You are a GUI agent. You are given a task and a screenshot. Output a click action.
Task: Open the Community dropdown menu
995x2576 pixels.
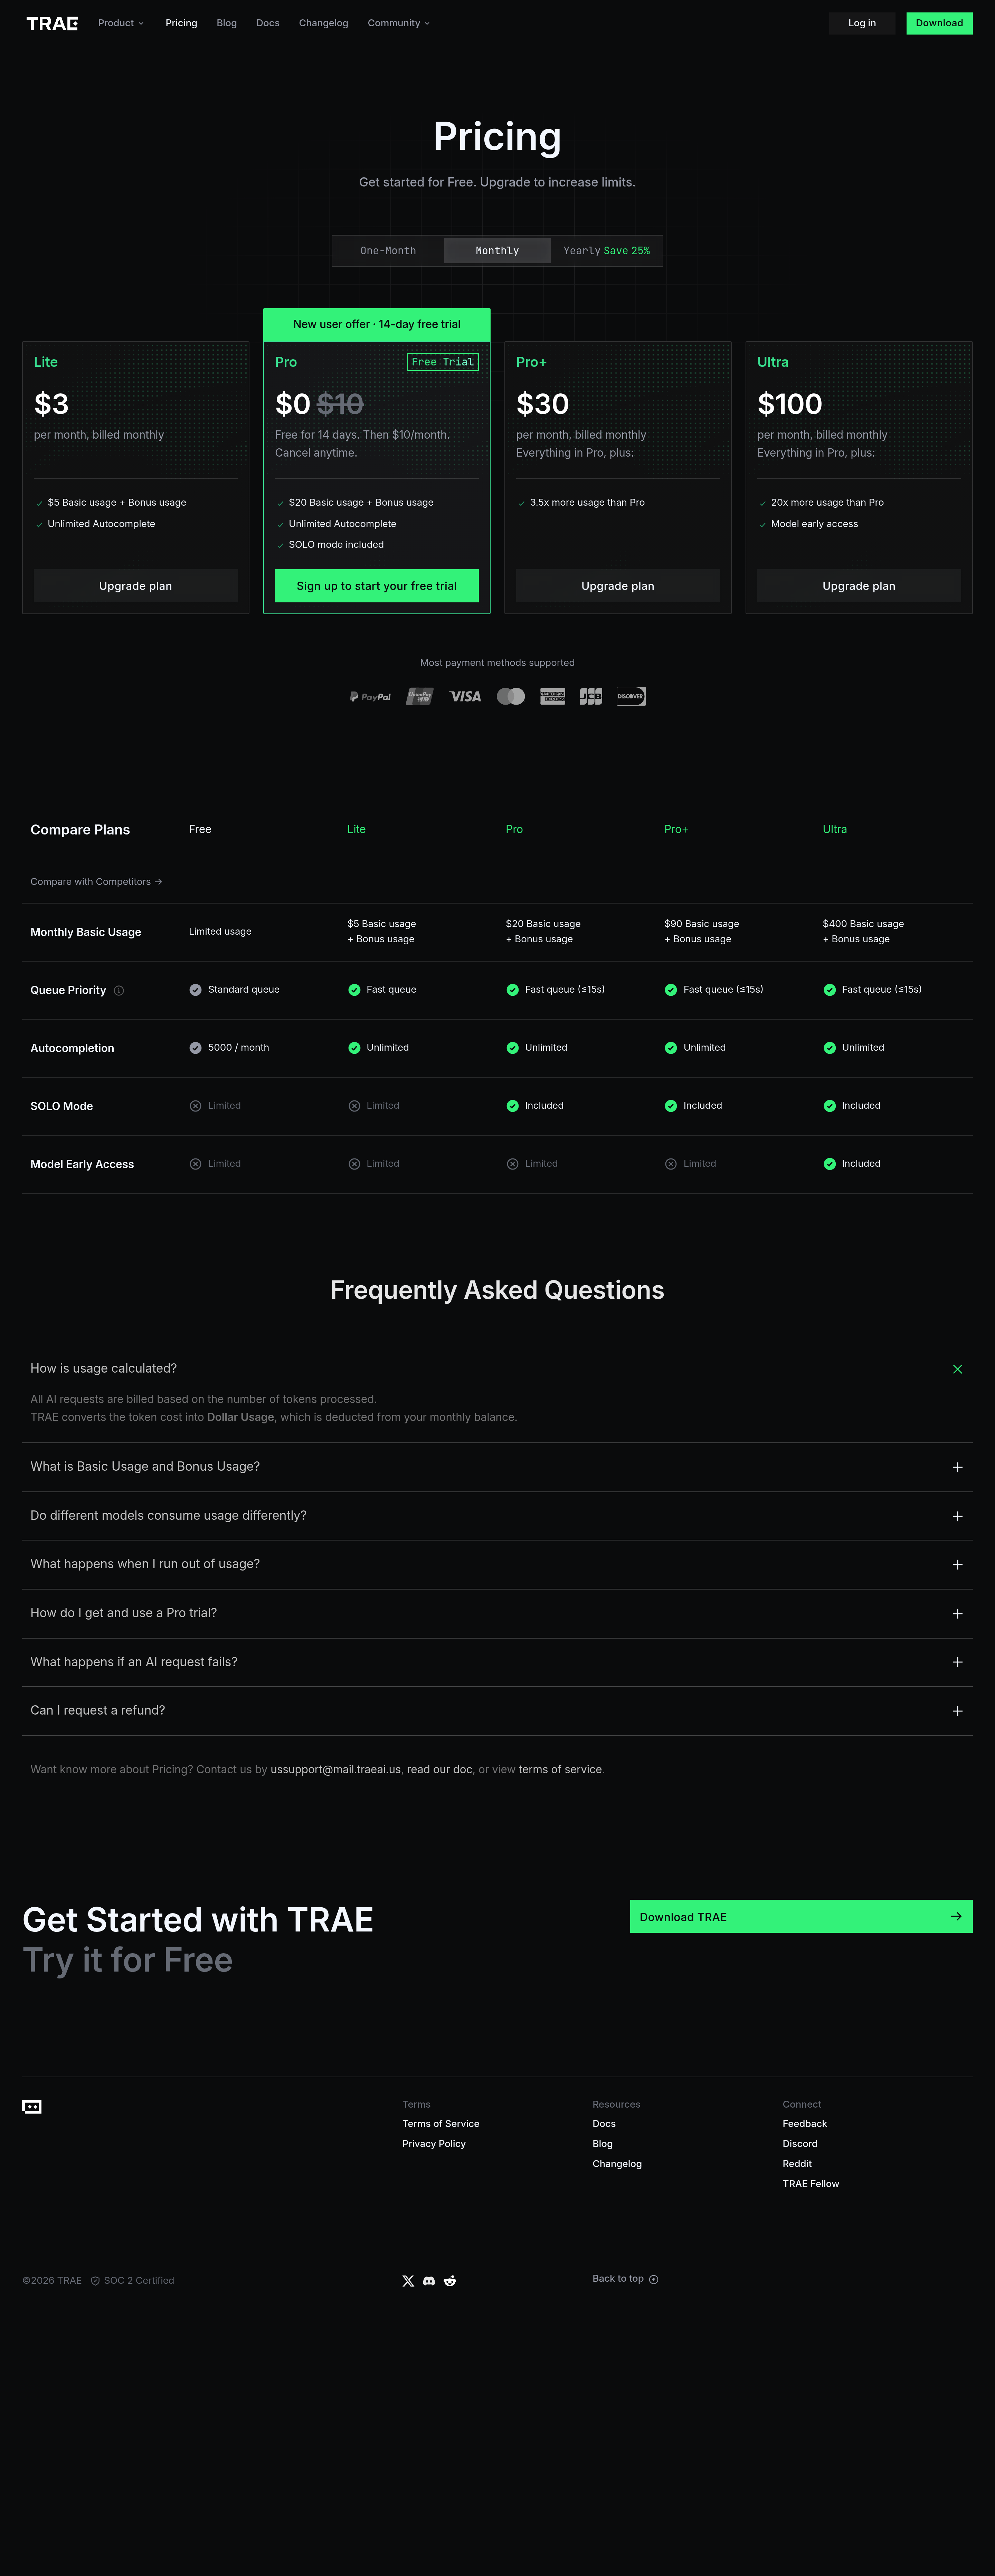pyautogui.click(x=398, y=23)
